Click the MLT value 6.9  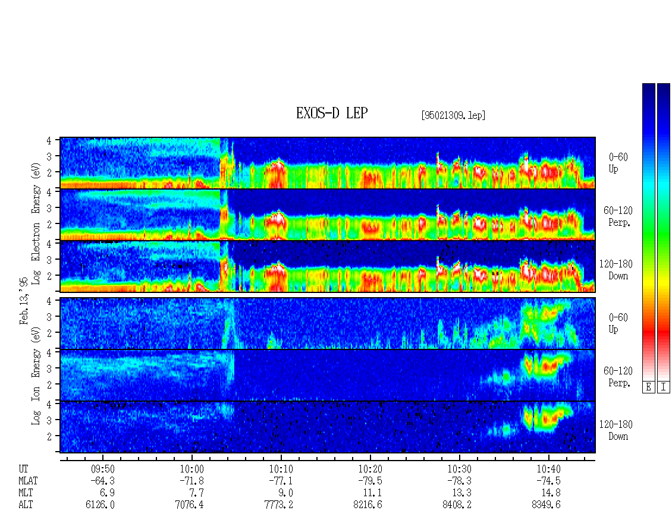107,493
